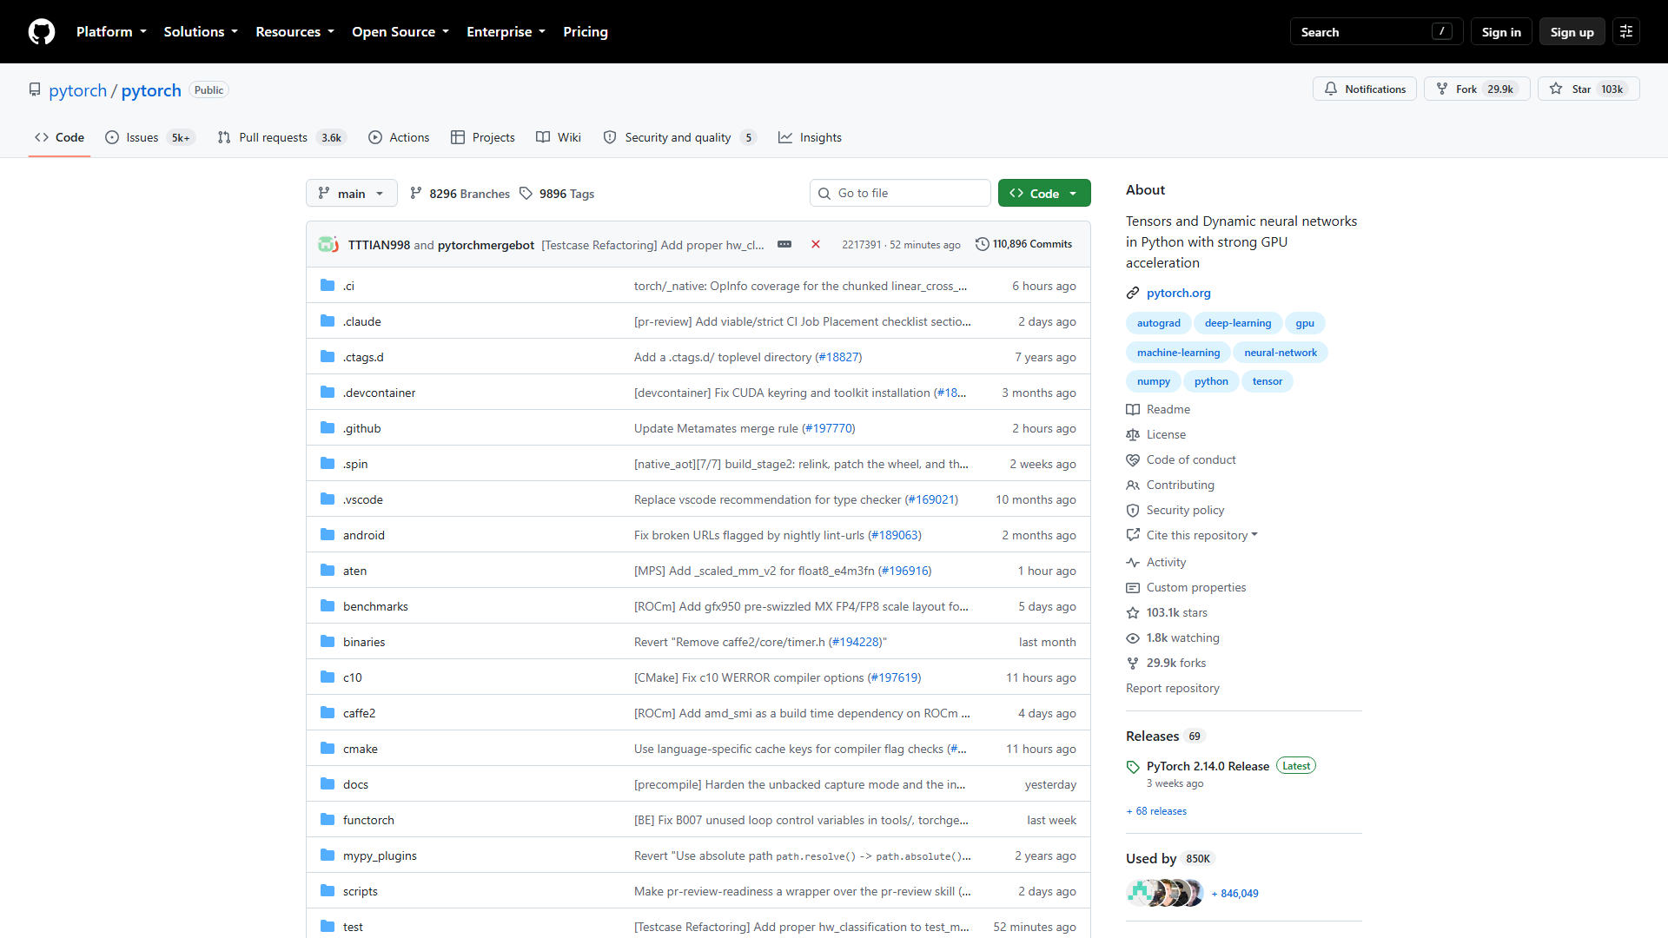
Task: Open the Platform menu in header
Action: click(x=111, y=32)
